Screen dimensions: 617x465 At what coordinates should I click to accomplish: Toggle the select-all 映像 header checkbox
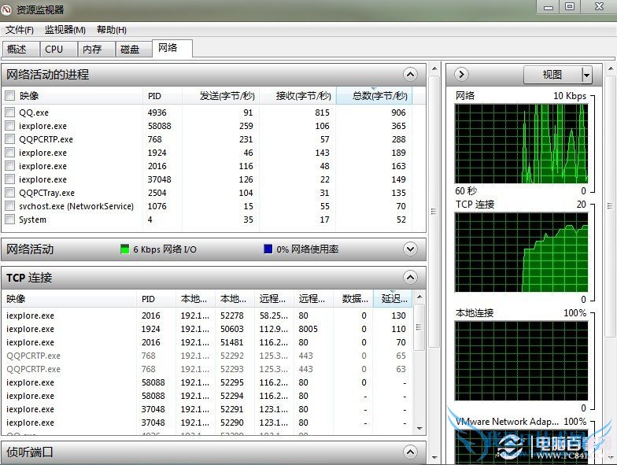[9, 96]
